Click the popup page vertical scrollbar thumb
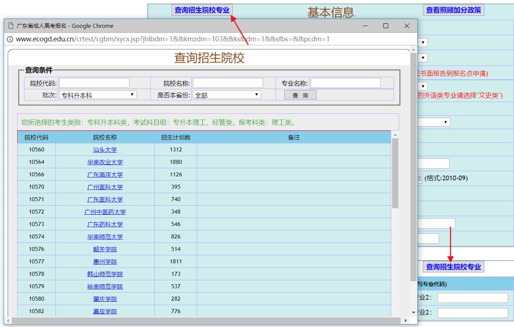 click(x=414, y=167)
